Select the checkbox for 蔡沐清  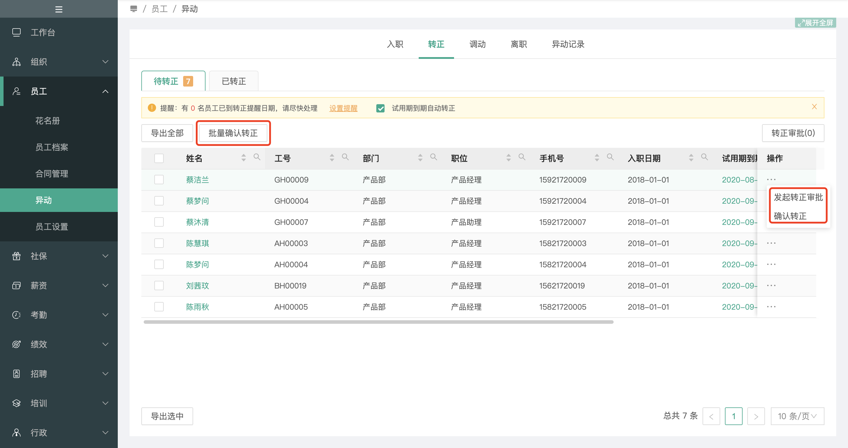159,222
